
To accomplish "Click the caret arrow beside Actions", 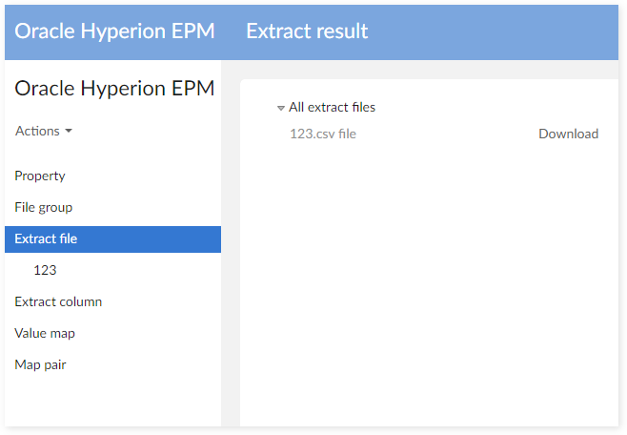I will (x=69, y=132).
